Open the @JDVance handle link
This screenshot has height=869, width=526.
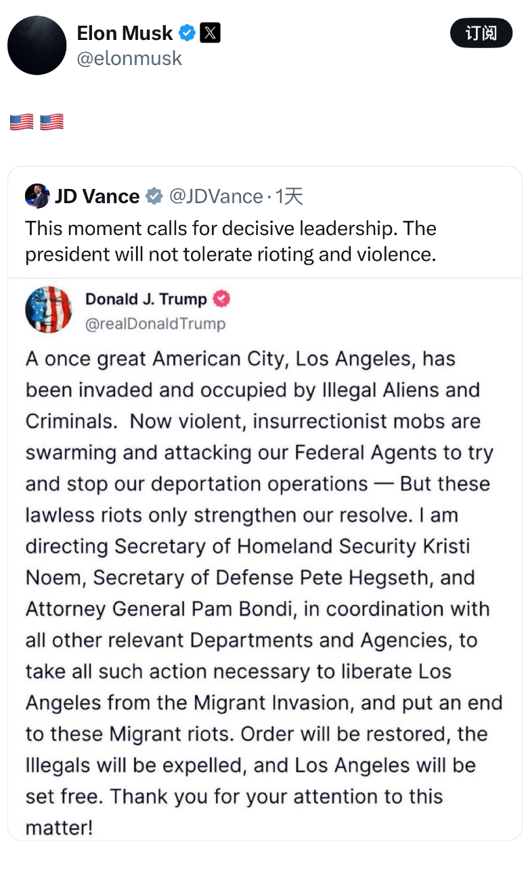(215, 196)
